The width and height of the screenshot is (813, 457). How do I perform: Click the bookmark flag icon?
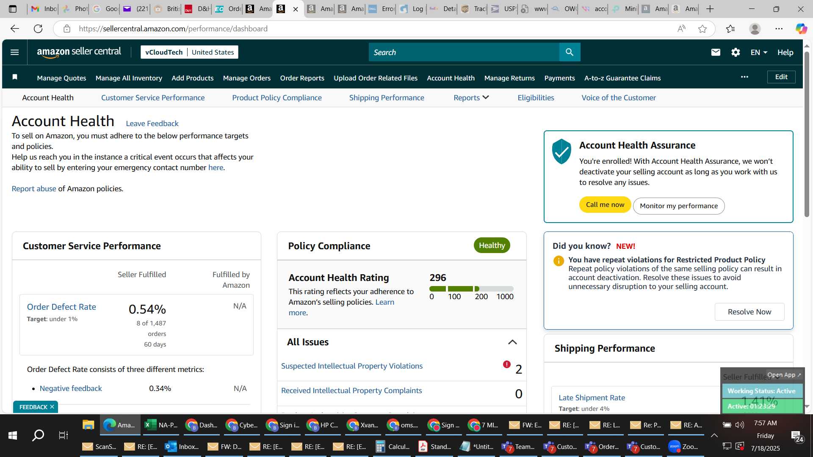coord(15,77)
